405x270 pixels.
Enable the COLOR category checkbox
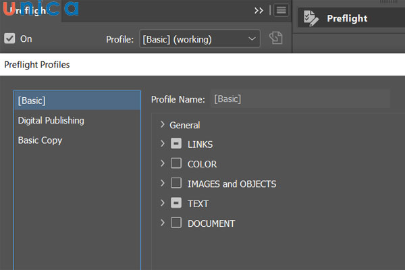(x=176, y=163)
